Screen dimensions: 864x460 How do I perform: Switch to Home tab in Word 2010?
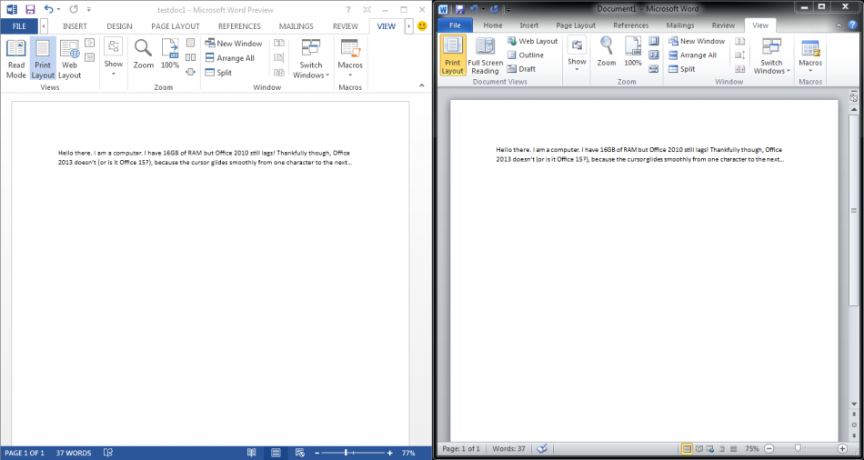pos(493,25)
